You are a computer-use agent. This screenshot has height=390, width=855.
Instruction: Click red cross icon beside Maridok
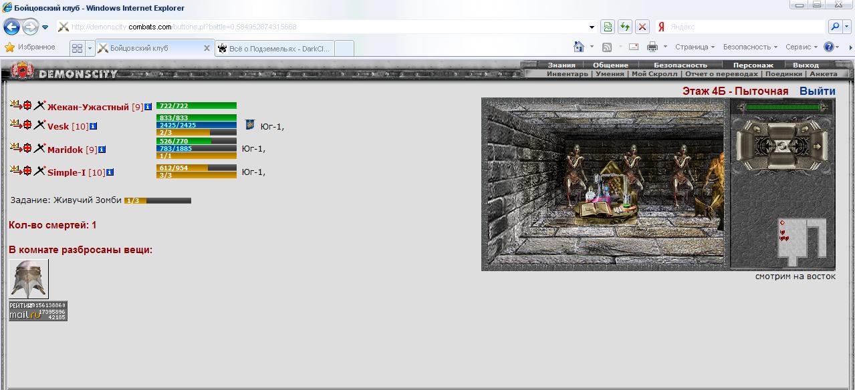(x=27, y=148)
